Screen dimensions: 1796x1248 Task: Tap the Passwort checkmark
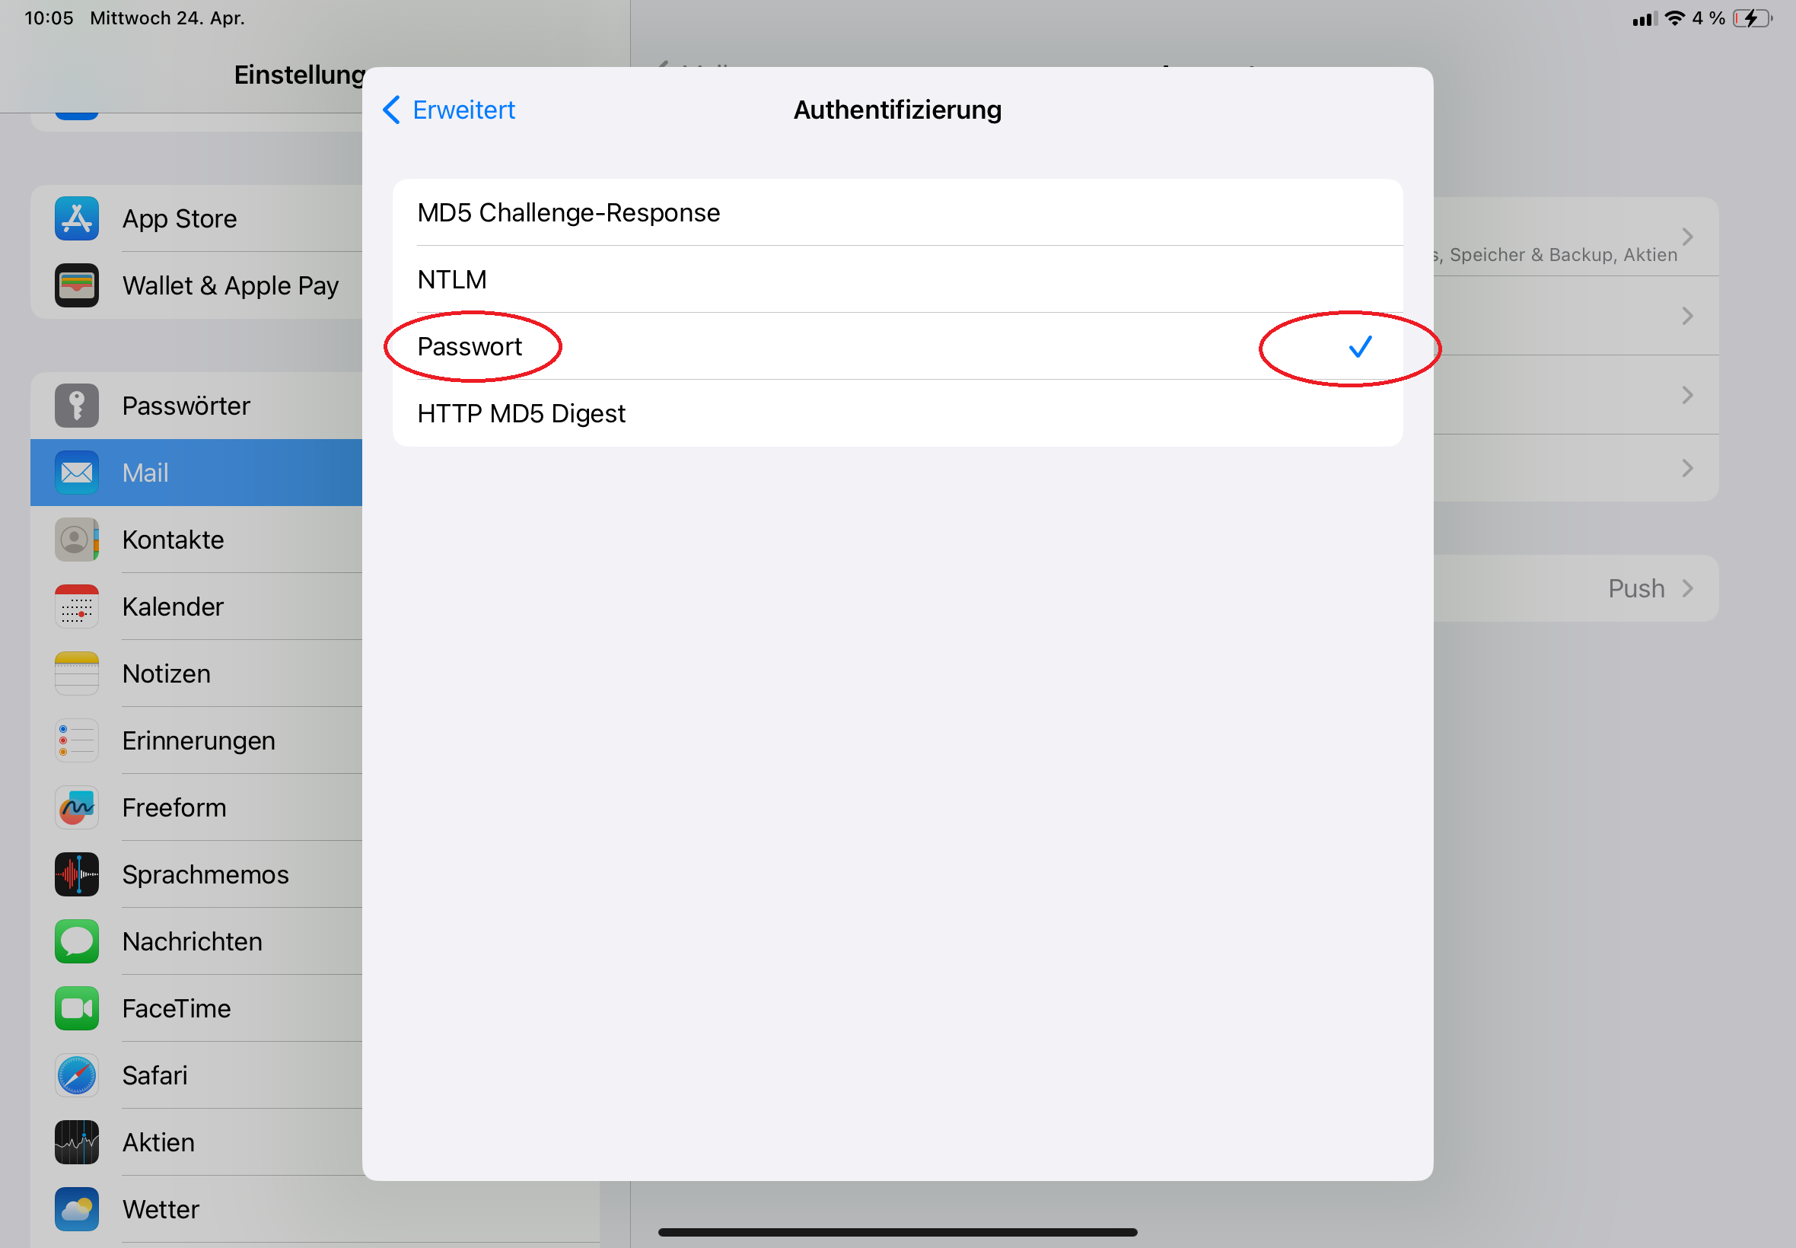pos(1361,346)
